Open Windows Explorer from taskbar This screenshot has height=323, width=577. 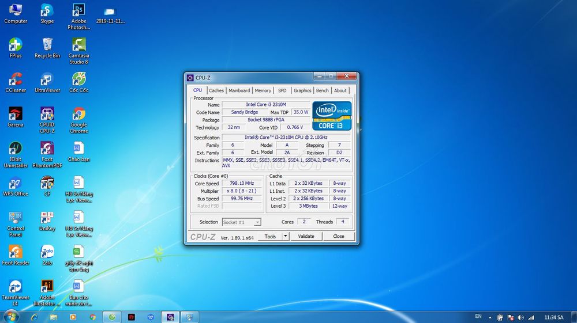(x=54, y=317)
